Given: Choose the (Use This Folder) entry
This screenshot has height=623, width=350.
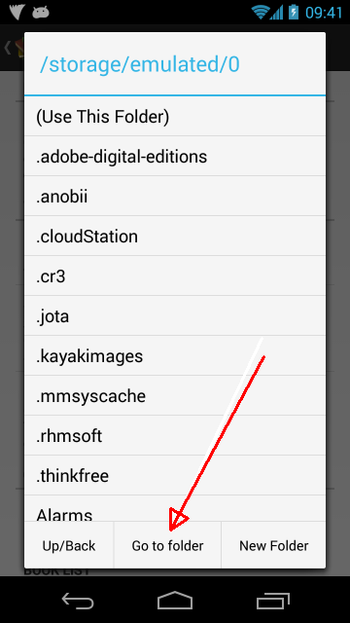Looking at the screenshot, I should tap(175, 117).
